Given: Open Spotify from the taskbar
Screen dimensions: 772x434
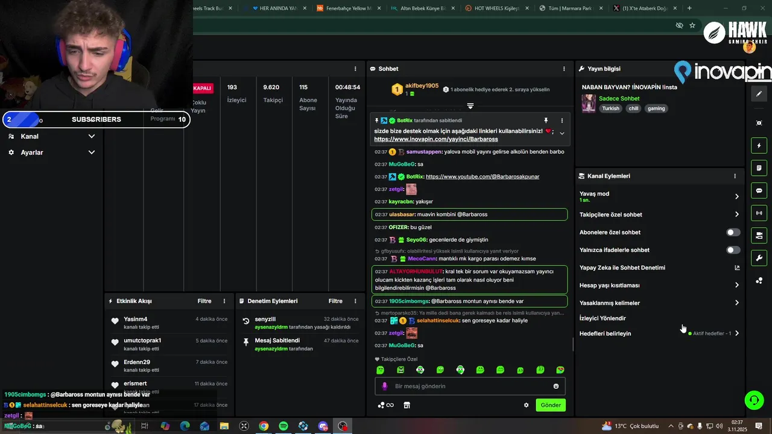Looking at the screenshot, I should pyautogui.click(x=283, y=426).
